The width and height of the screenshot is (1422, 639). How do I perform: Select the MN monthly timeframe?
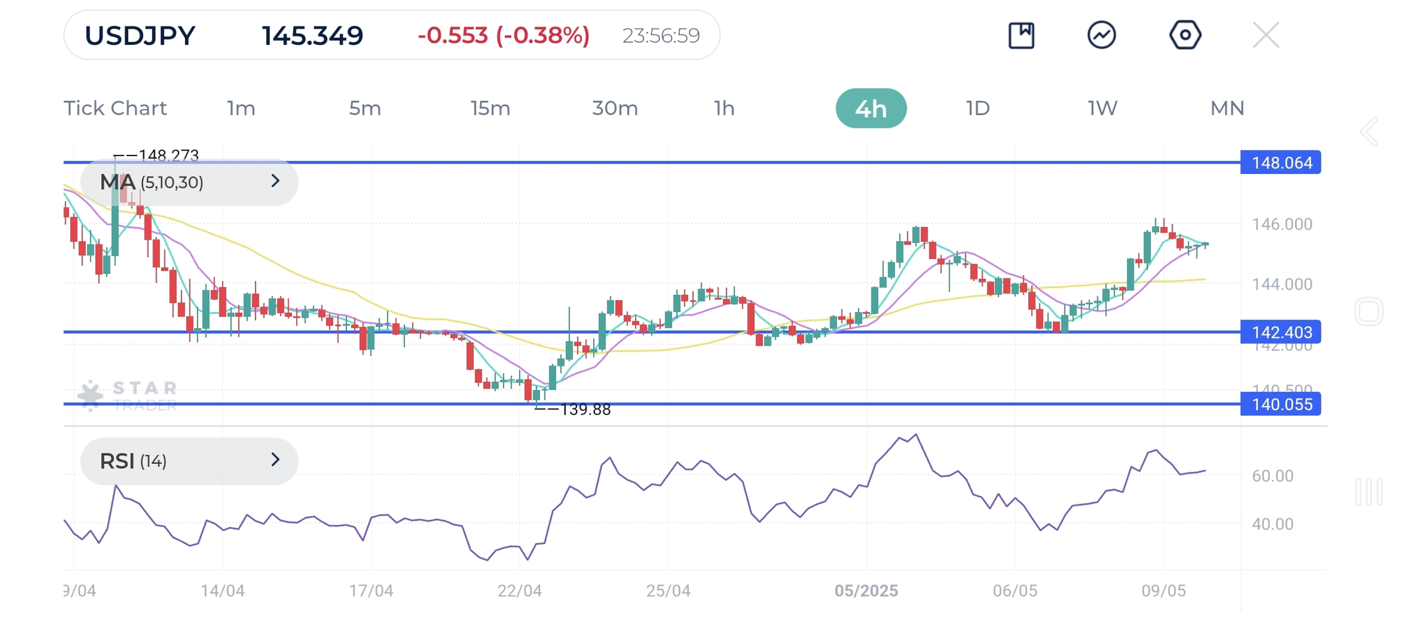click(x=1226, y=109)
